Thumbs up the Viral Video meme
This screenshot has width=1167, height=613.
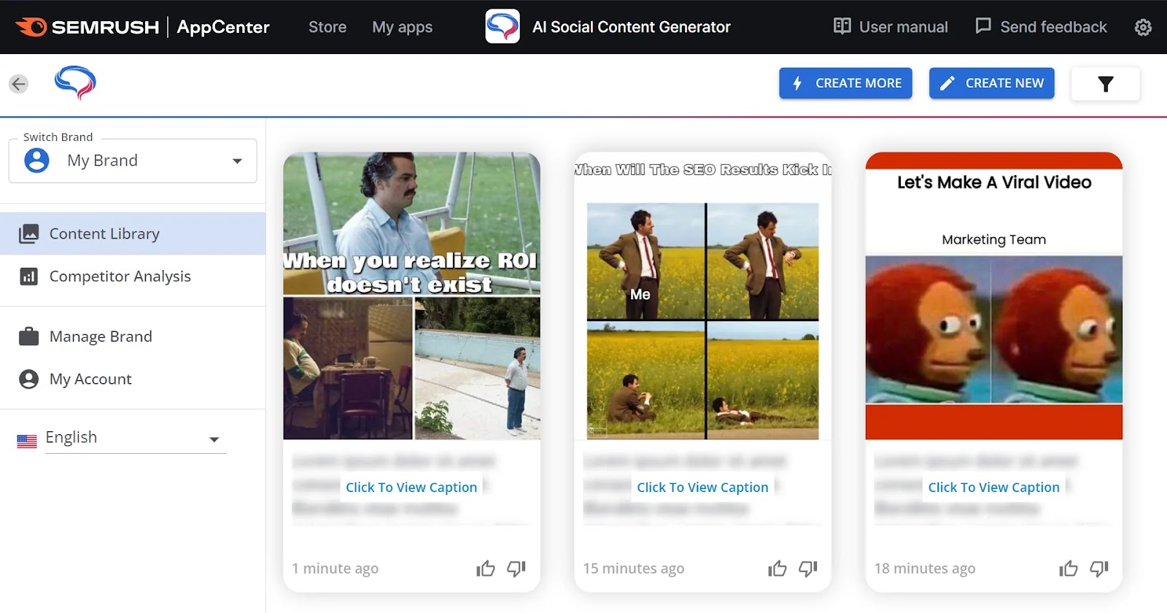pyautogui.click(x=1069, y=568)
